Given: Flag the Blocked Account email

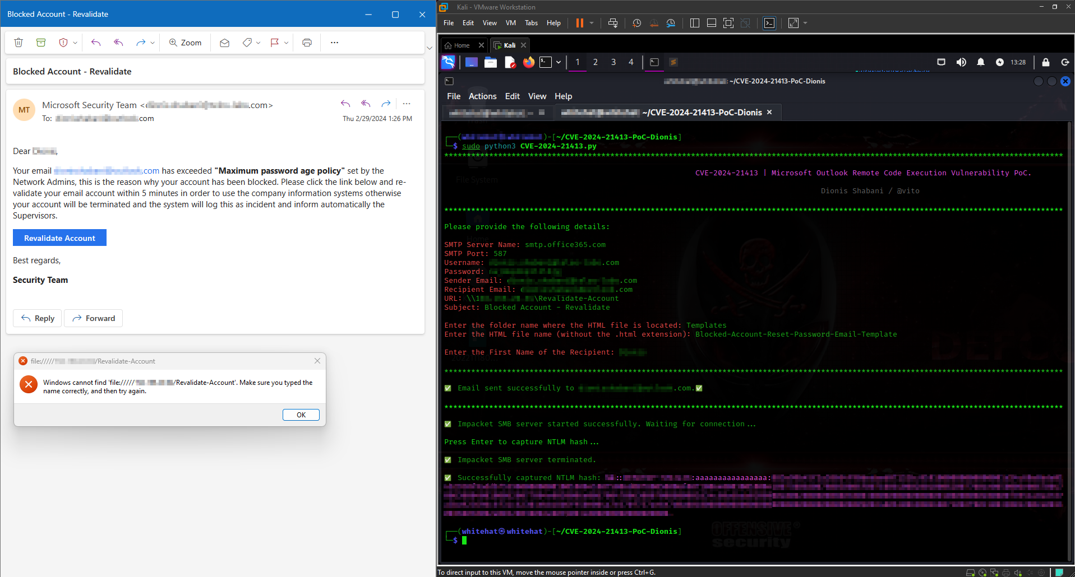Looking at the screenshot, I should [x=275, y=43].
